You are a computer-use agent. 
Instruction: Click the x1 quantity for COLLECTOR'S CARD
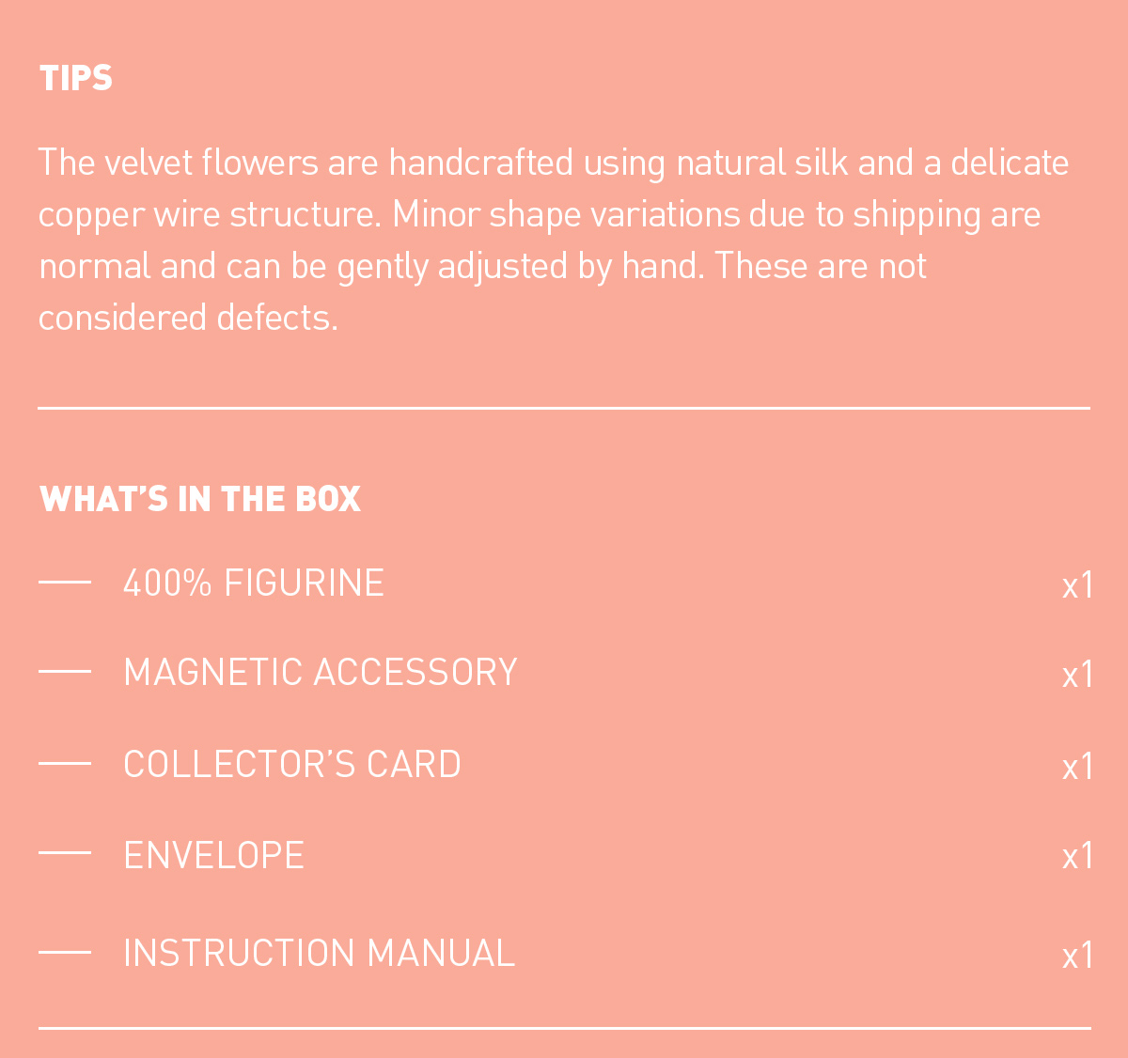1077,768
